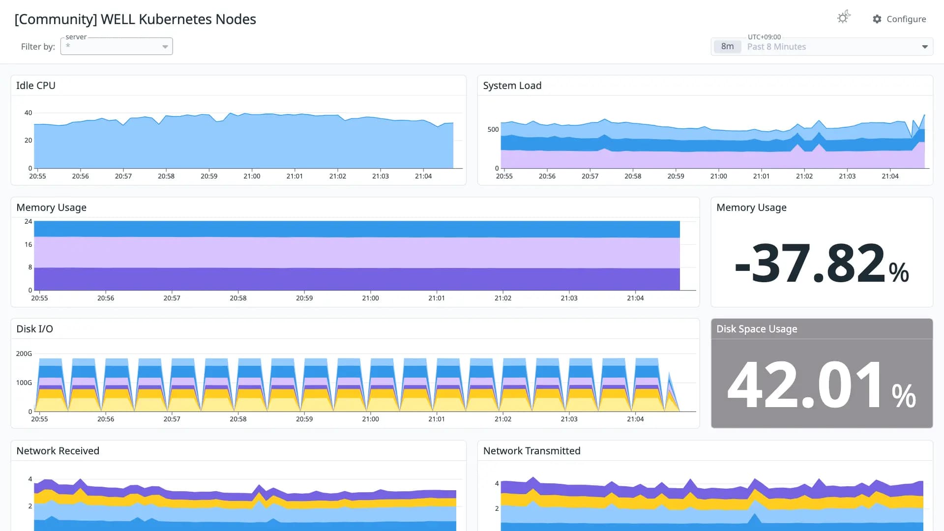This screenshot has height=531, width=944.
Task: Click the 21:00 tick on Idle CPU axis
Action: coord(252,176)
